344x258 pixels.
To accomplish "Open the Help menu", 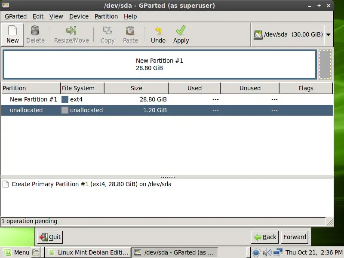I will point(130,16).
